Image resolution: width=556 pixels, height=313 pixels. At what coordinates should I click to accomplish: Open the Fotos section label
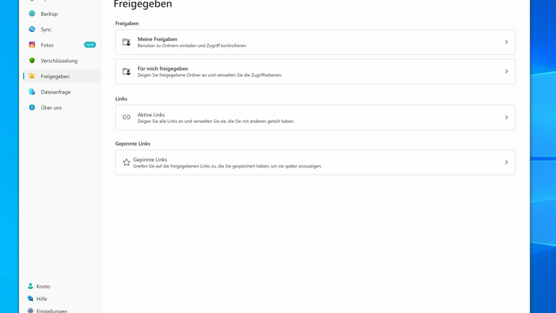[x=47, y=45]
